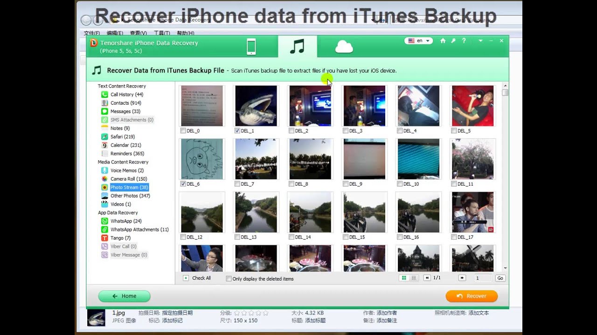Click the WhatsApp icon in the sidebar
The width and height of the screenshot is (597, 335).
[x=104, y=221]
